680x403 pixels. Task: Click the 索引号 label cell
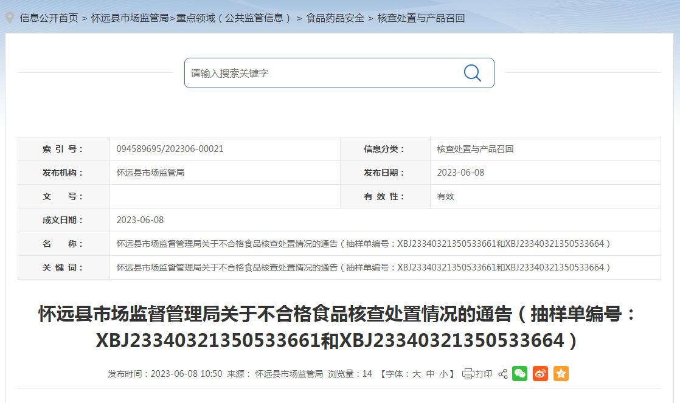tap(64, 149)
